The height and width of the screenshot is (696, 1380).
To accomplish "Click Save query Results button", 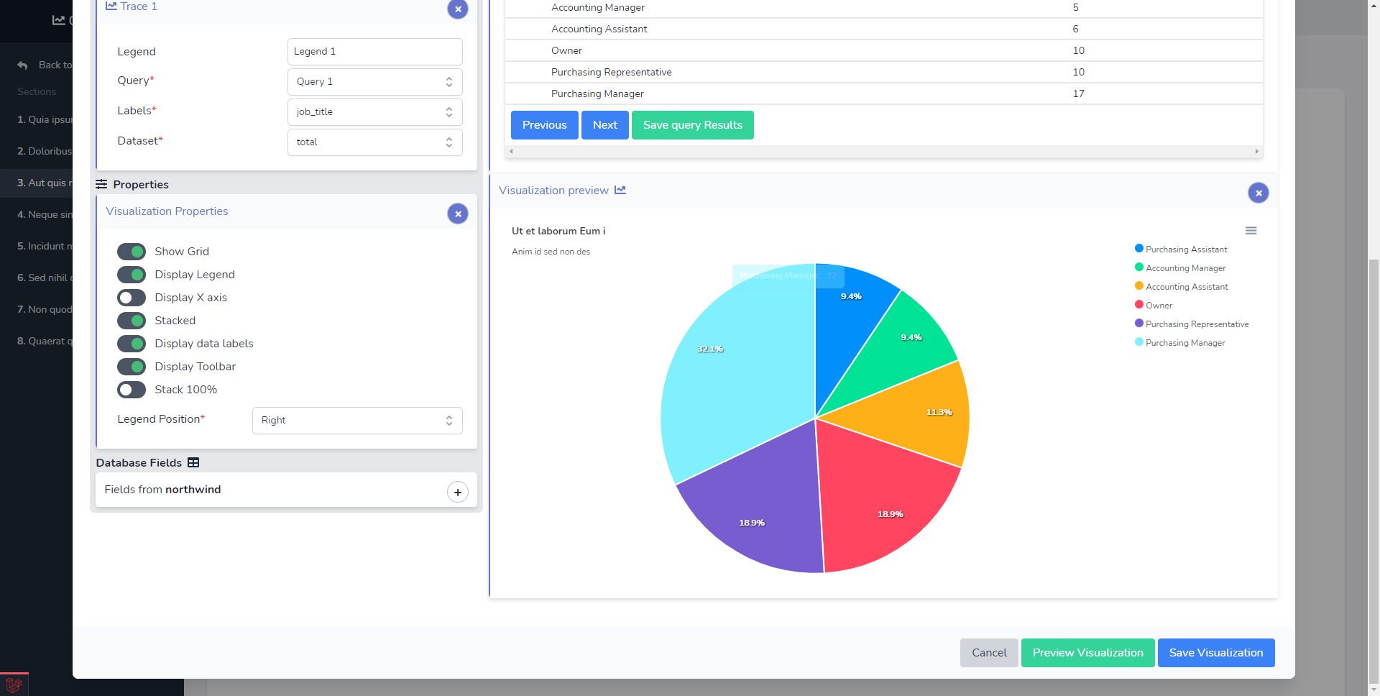I will [x=692, y=125].
